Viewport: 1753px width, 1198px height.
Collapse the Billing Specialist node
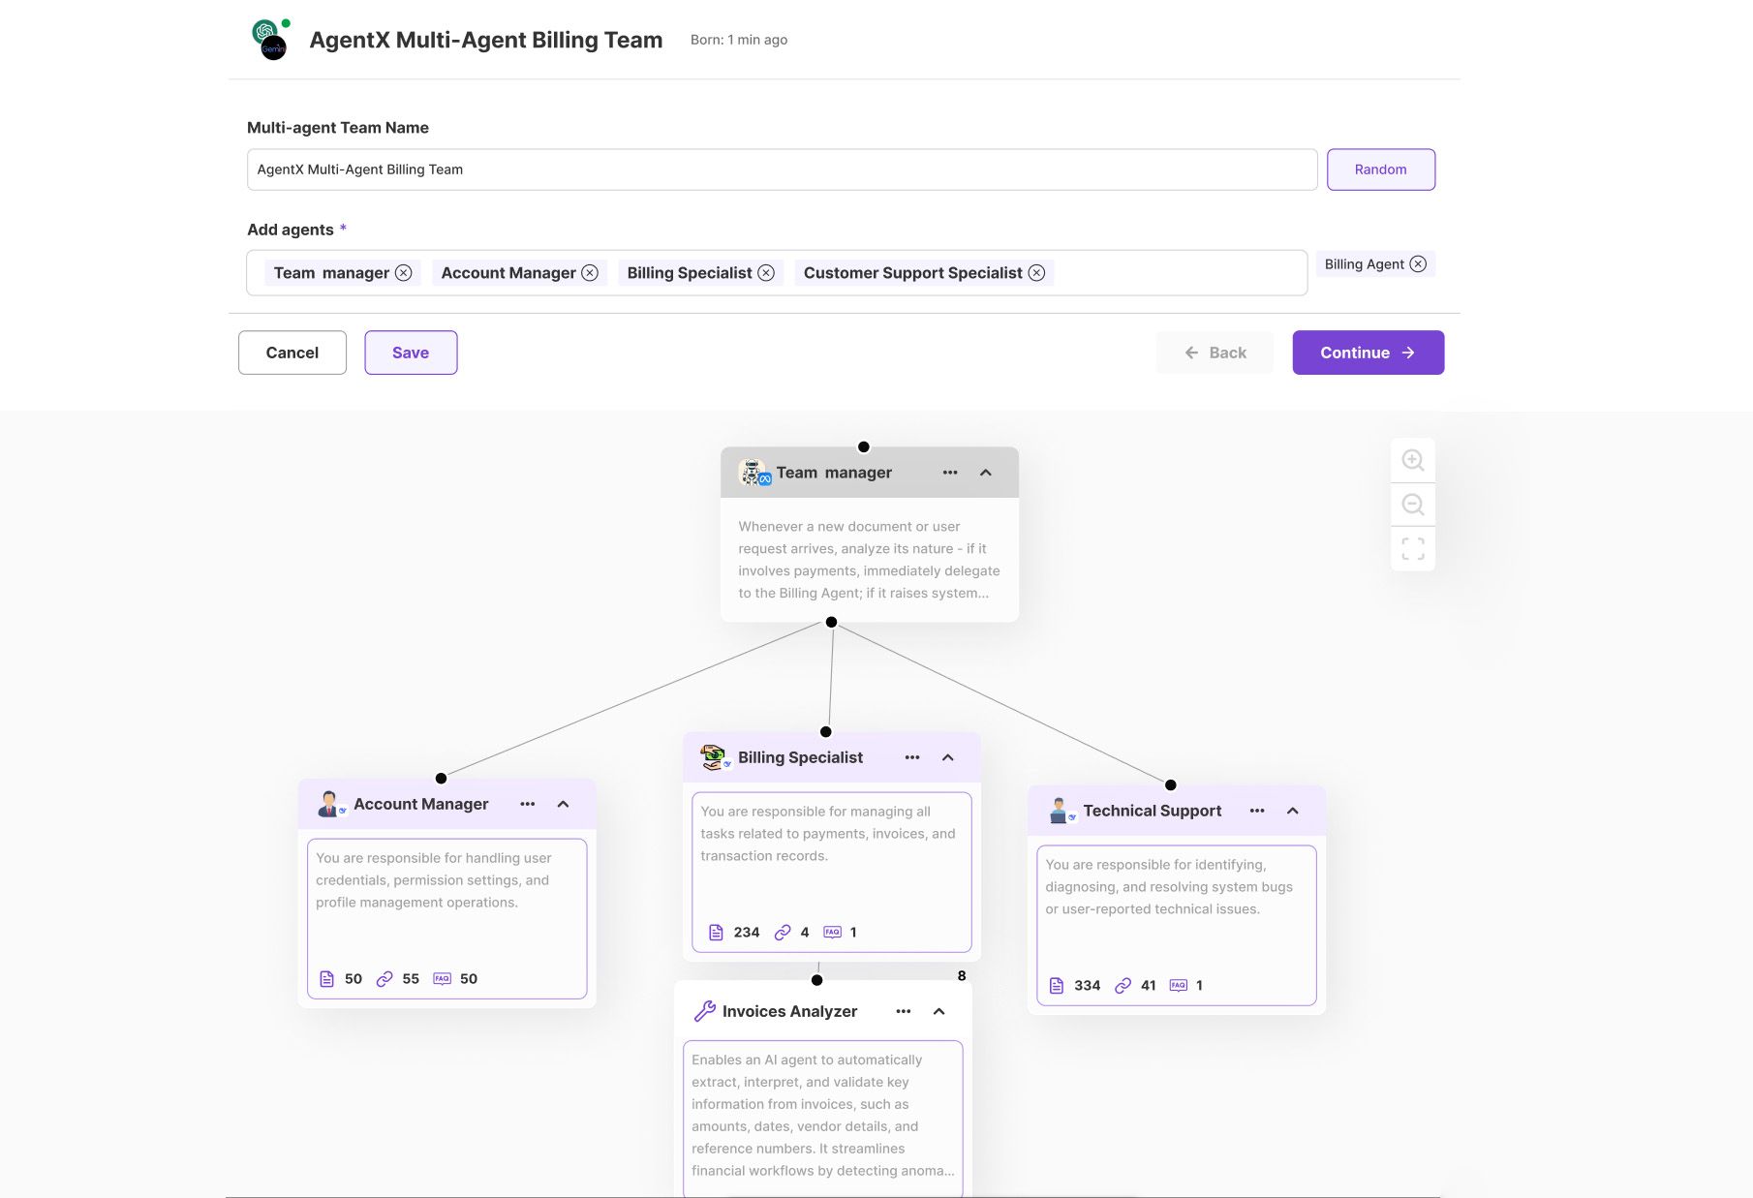pos(948,757)
